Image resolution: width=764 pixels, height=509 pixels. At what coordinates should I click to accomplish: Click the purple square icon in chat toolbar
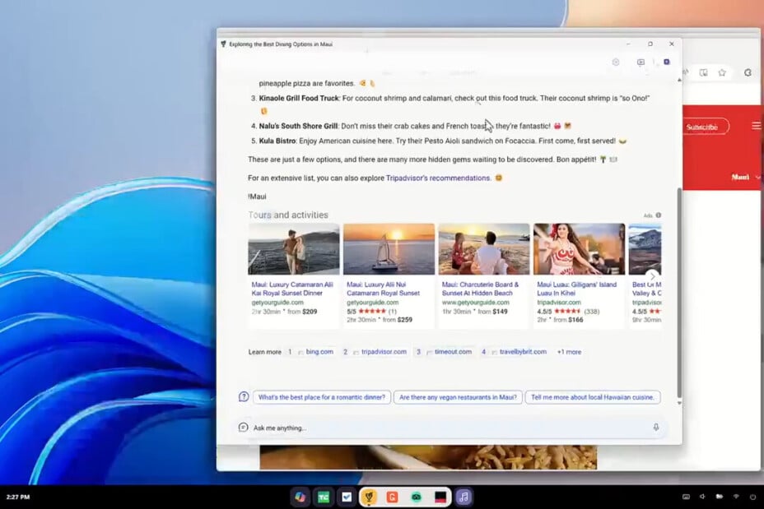(x=667, y=62)
